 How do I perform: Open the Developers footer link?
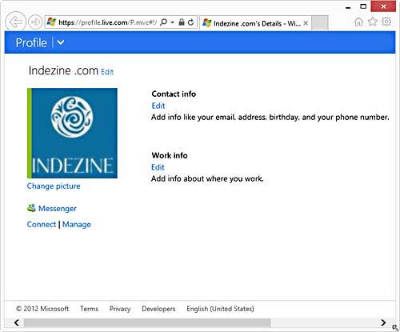[158, 309]
